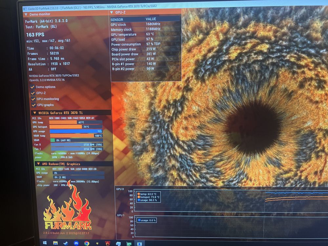
Task: Click the AA : Off line
Action: [42, 69]
